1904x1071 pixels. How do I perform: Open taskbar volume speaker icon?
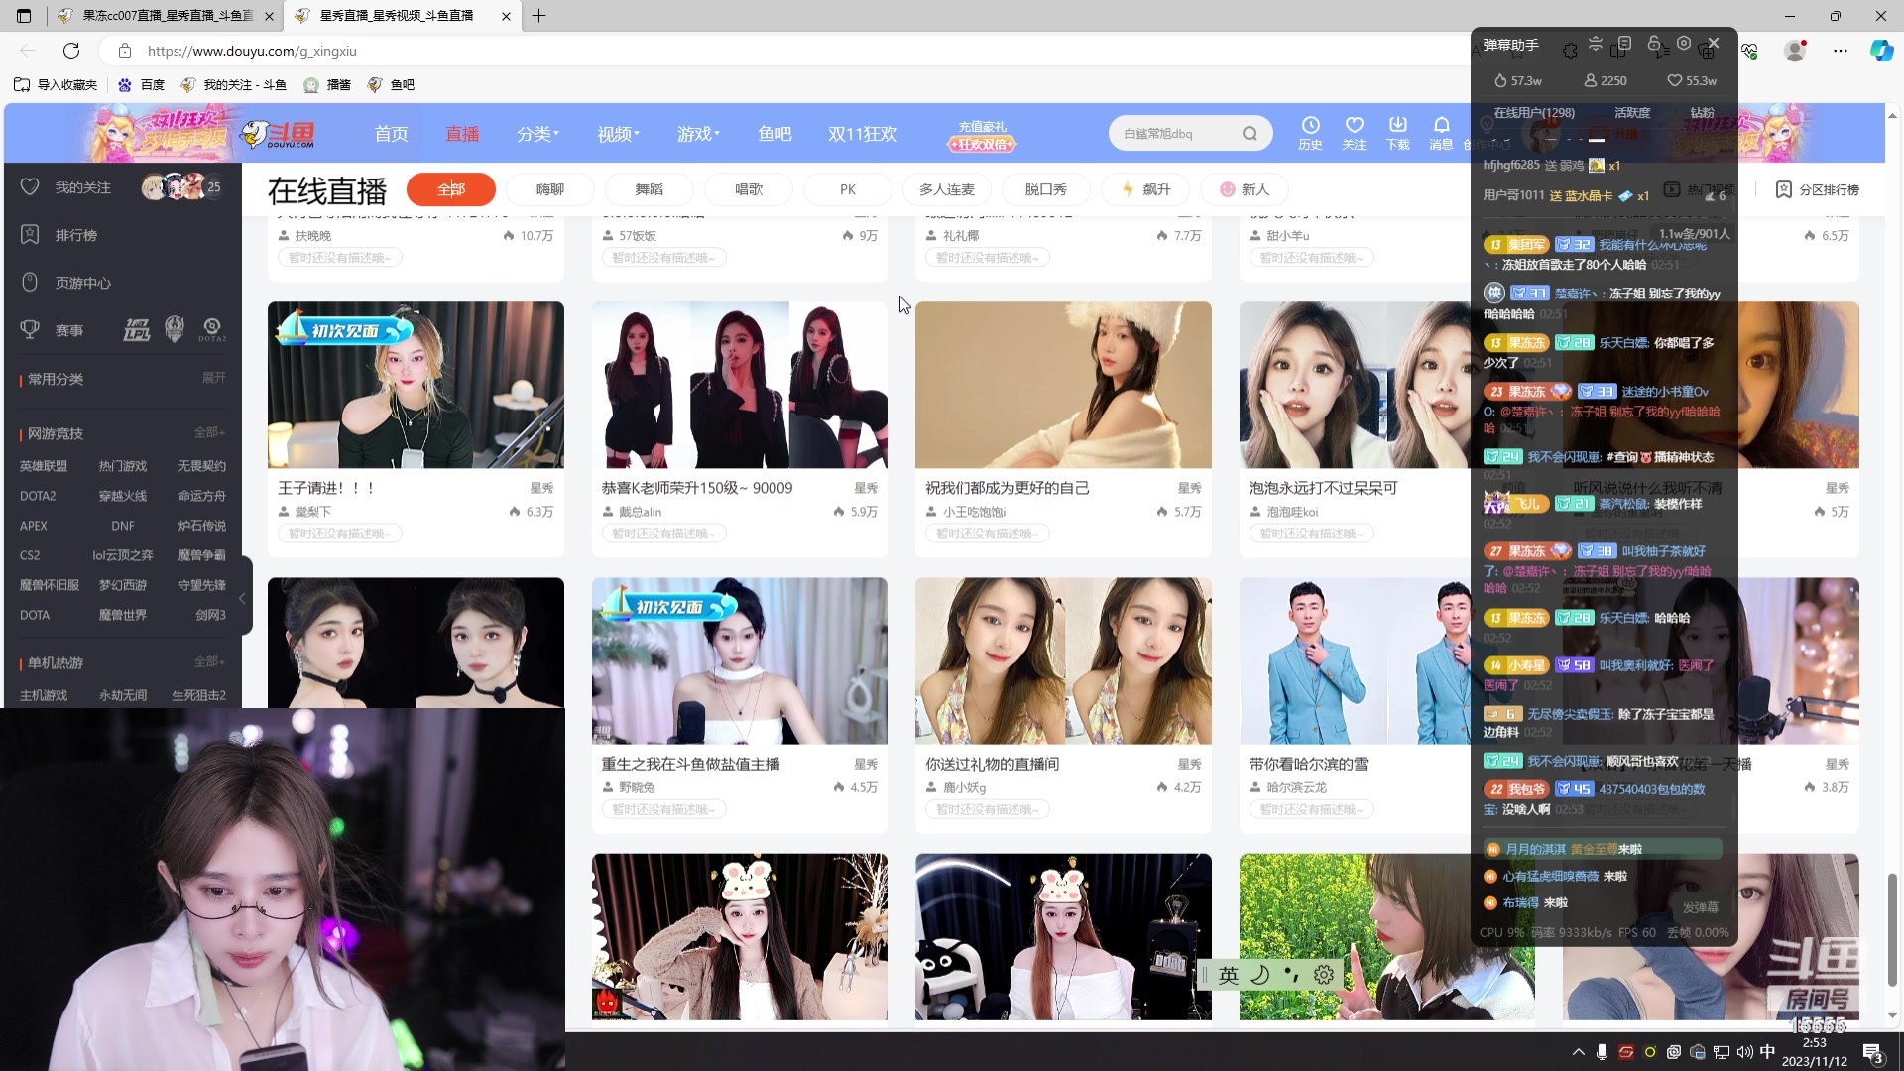pyautogui.click(x=1744, y=1052)
